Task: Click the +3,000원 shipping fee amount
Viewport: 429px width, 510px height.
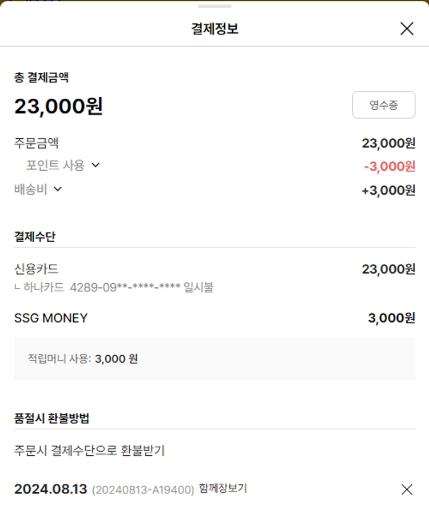Action: (x=388, y=191)
